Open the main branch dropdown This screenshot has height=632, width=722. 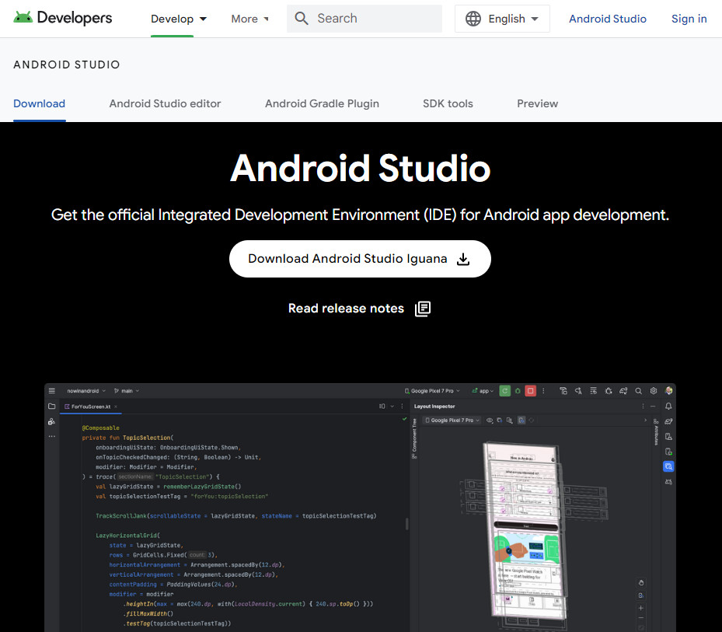(127, 390)
